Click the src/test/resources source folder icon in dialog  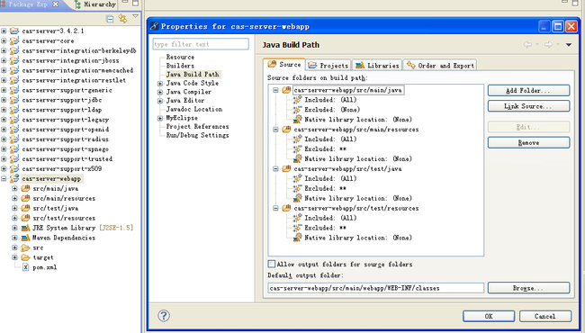(x=286, y=208)
